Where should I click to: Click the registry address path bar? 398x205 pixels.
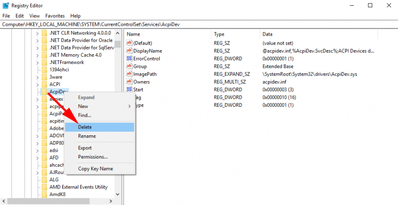pyautogui.click(x=199, y=24)
